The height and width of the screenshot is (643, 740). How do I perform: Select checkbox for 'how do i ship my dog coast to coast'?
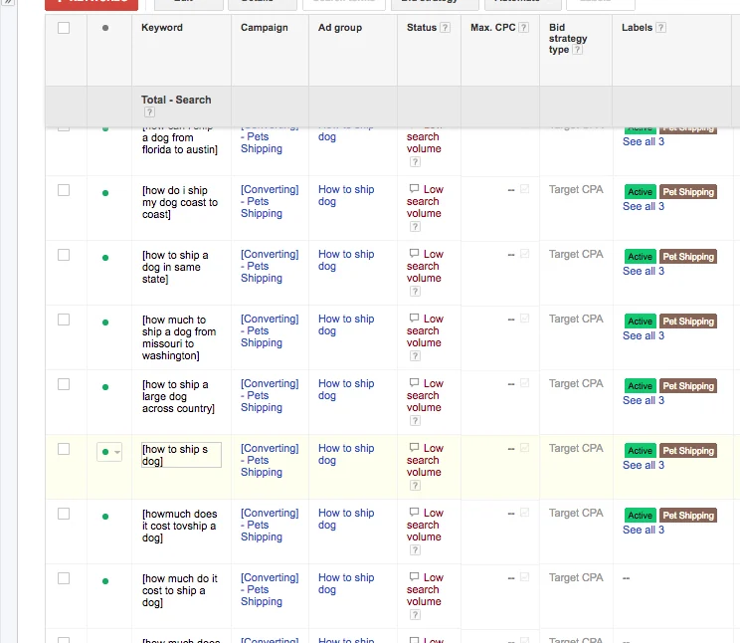coord(64,190)
